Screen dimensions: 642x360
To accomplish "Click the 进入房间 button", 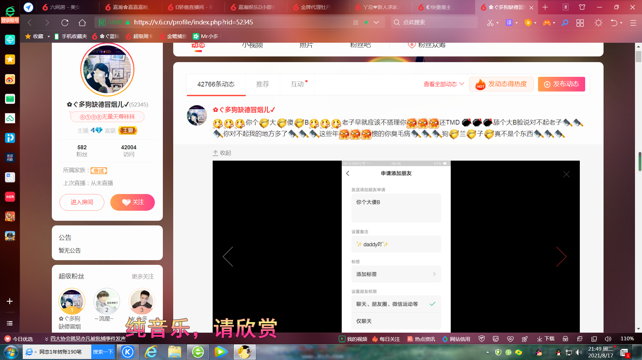I will [82, 202].
